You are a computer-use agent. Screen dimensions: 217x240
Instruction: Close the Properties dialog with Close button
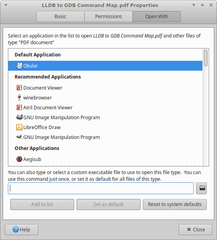pos(195,230)
